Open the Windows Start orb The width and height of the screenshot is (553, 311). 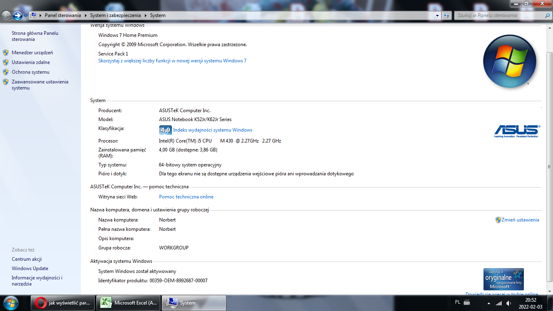[x=11, y=303]
